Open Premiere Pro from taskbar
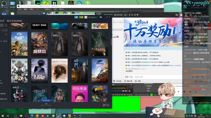211x118 pixels. point(26,116)
